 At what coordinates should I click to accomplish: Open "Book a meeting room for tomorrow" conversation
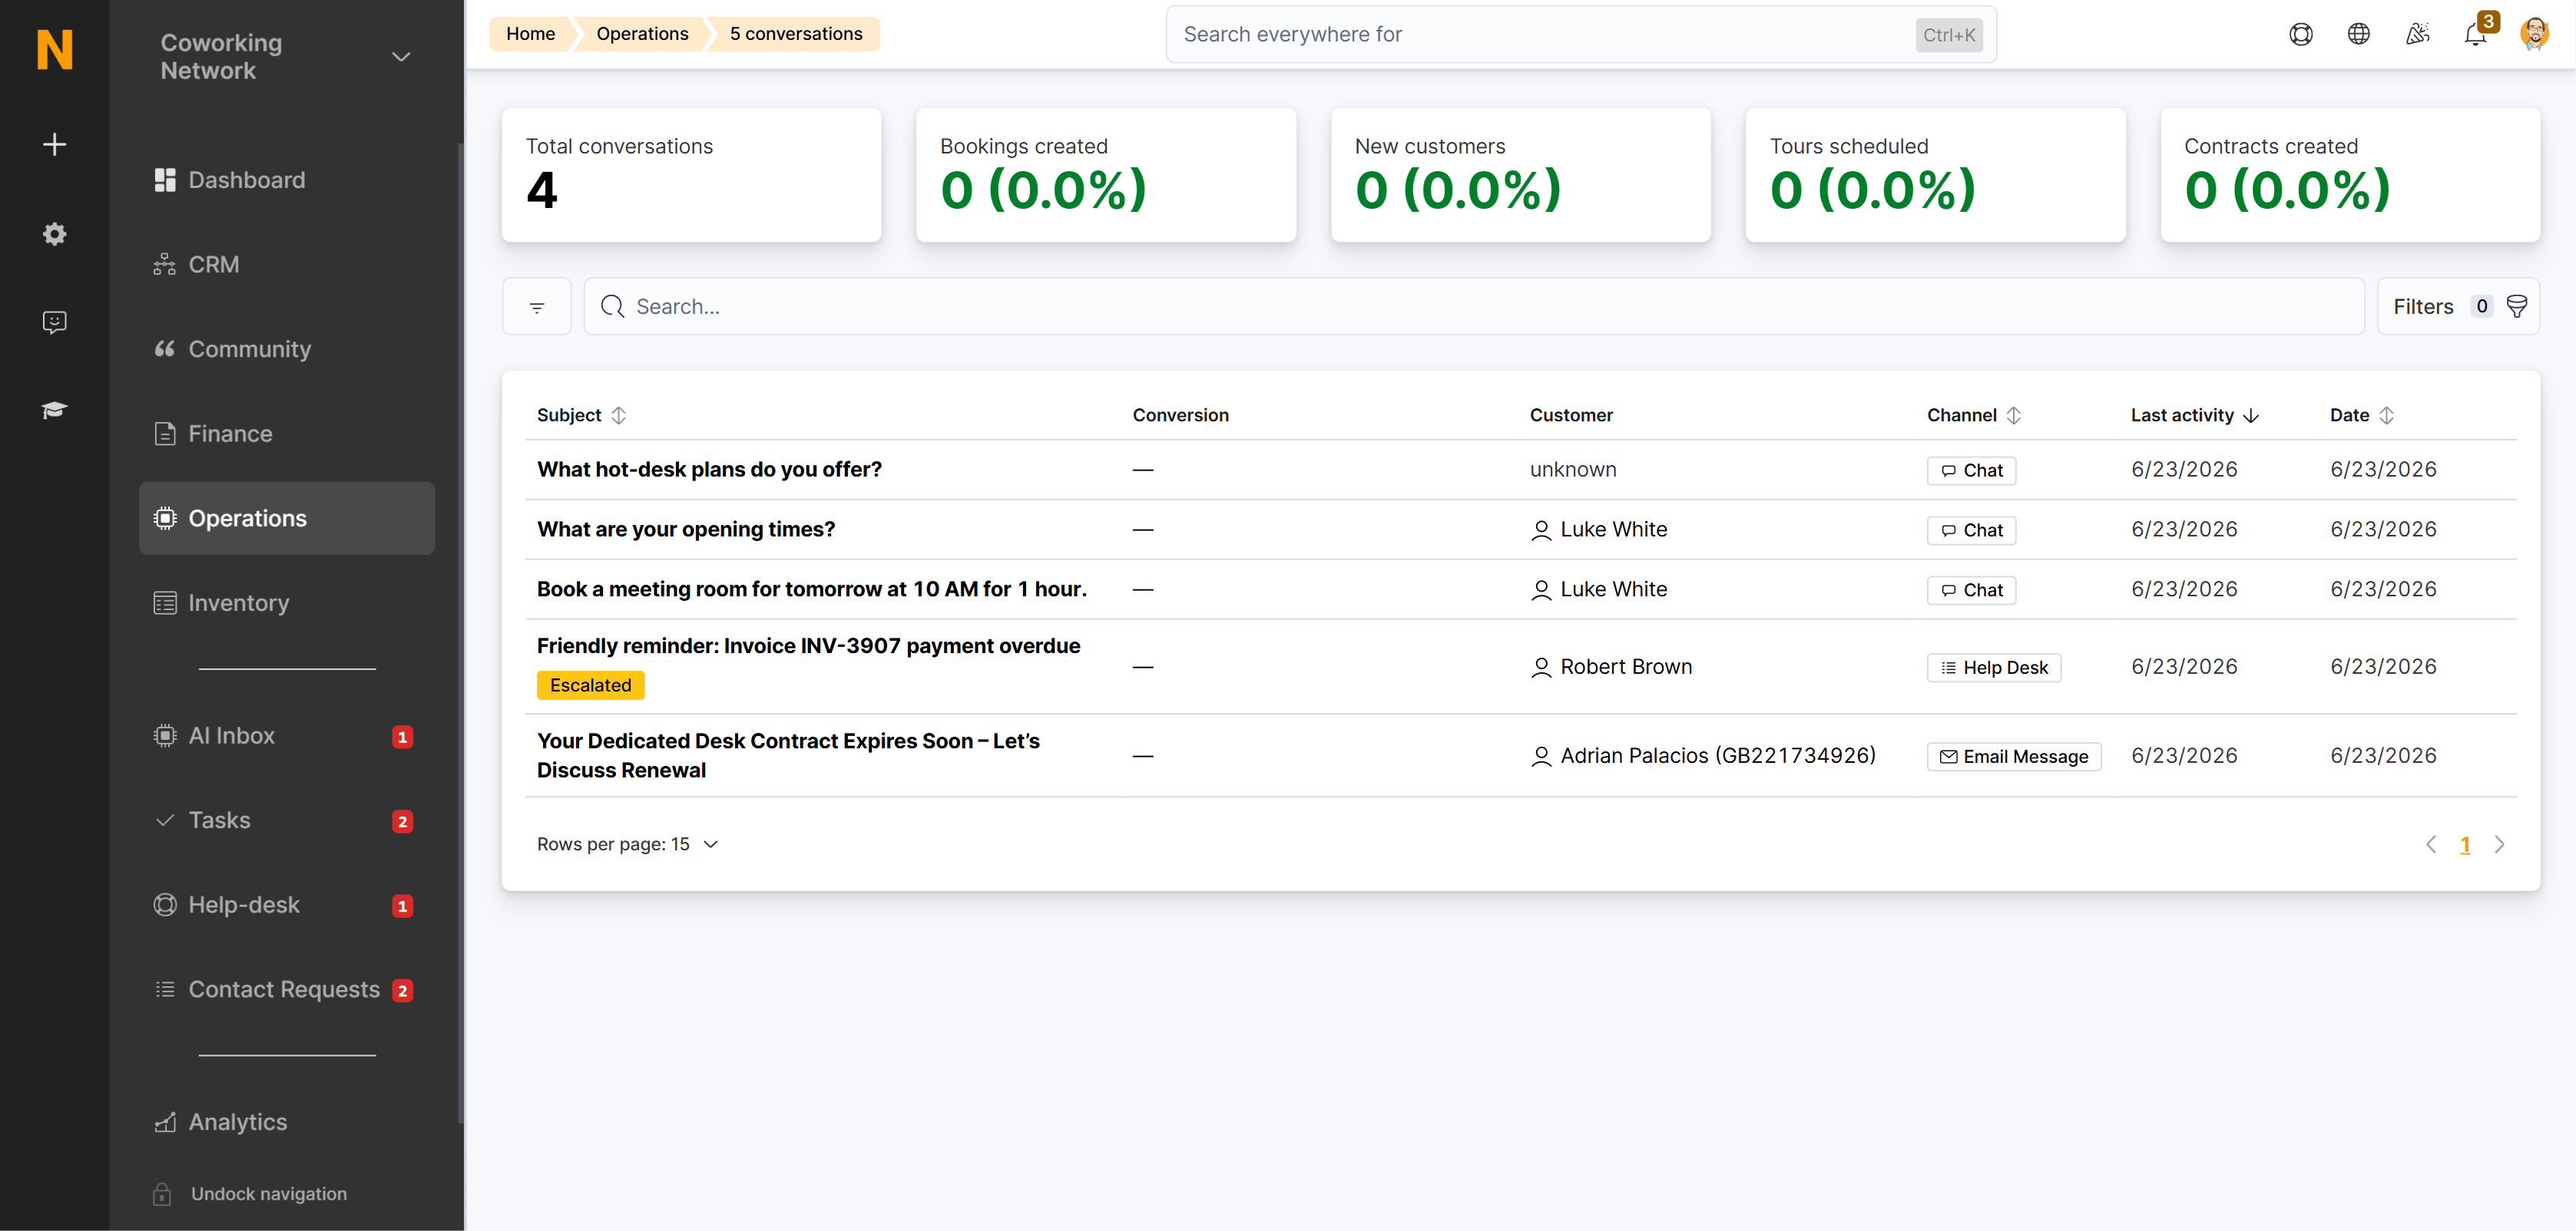pos(812,589)
